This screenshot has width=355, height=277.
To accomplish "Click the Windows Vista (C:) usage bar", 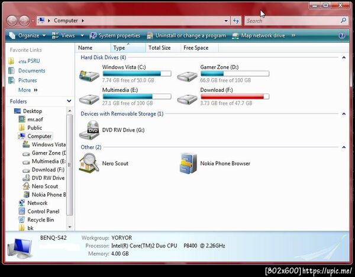I will (137, 73).
